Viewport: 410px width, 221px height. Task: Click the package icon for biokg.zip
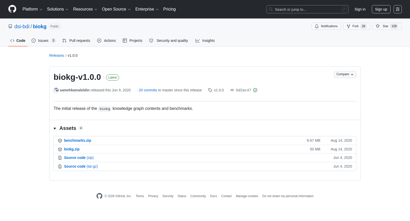coord(60,149)
